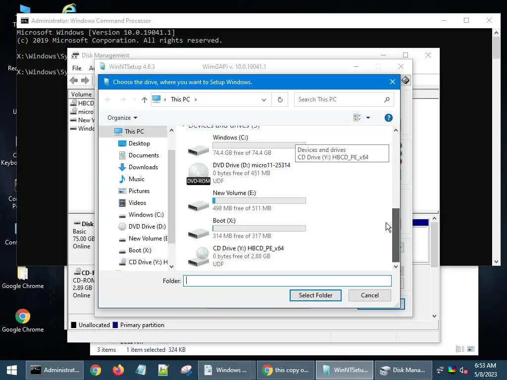The height and width of the screenshot is (380, 507).
Task: Click the Folder text field
Action: click(x=287, y=281)
